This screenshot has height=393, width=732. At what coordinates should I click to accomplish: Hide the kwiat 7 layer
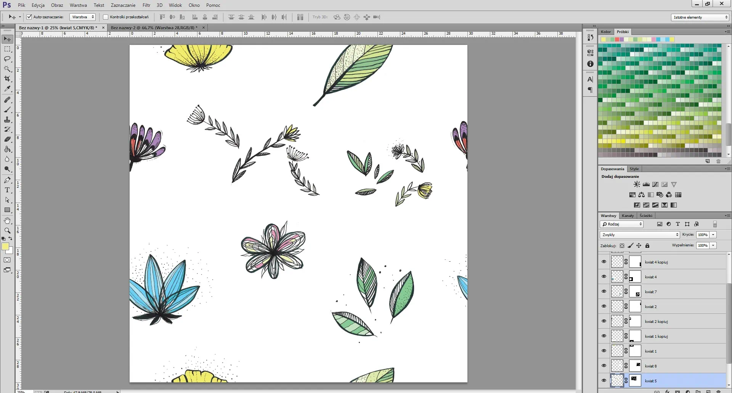point(604,292)
